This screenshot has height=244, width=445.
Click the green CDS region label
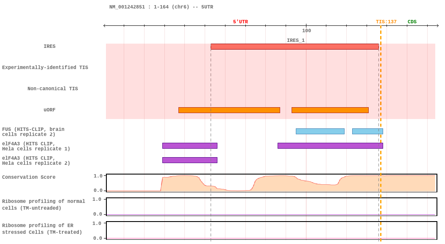pyautogui.click(x=412, y=22)
